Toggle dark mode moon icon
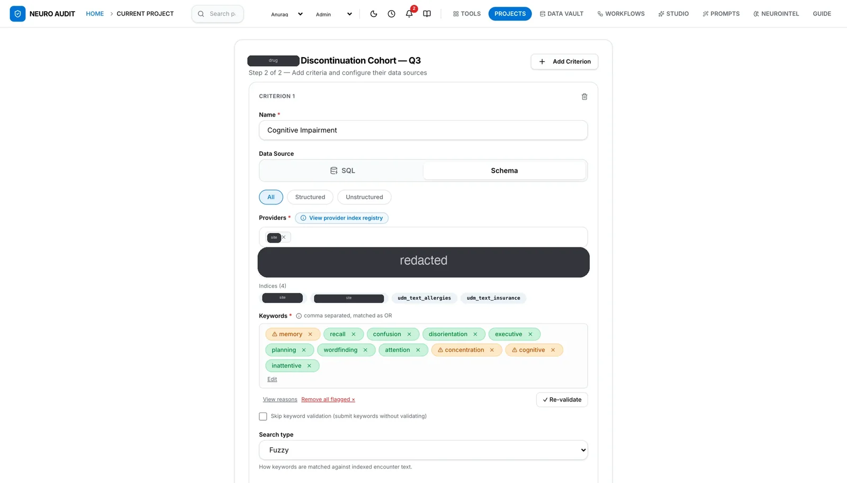This screenshot has height=483, width=847. tap(374, 14)
